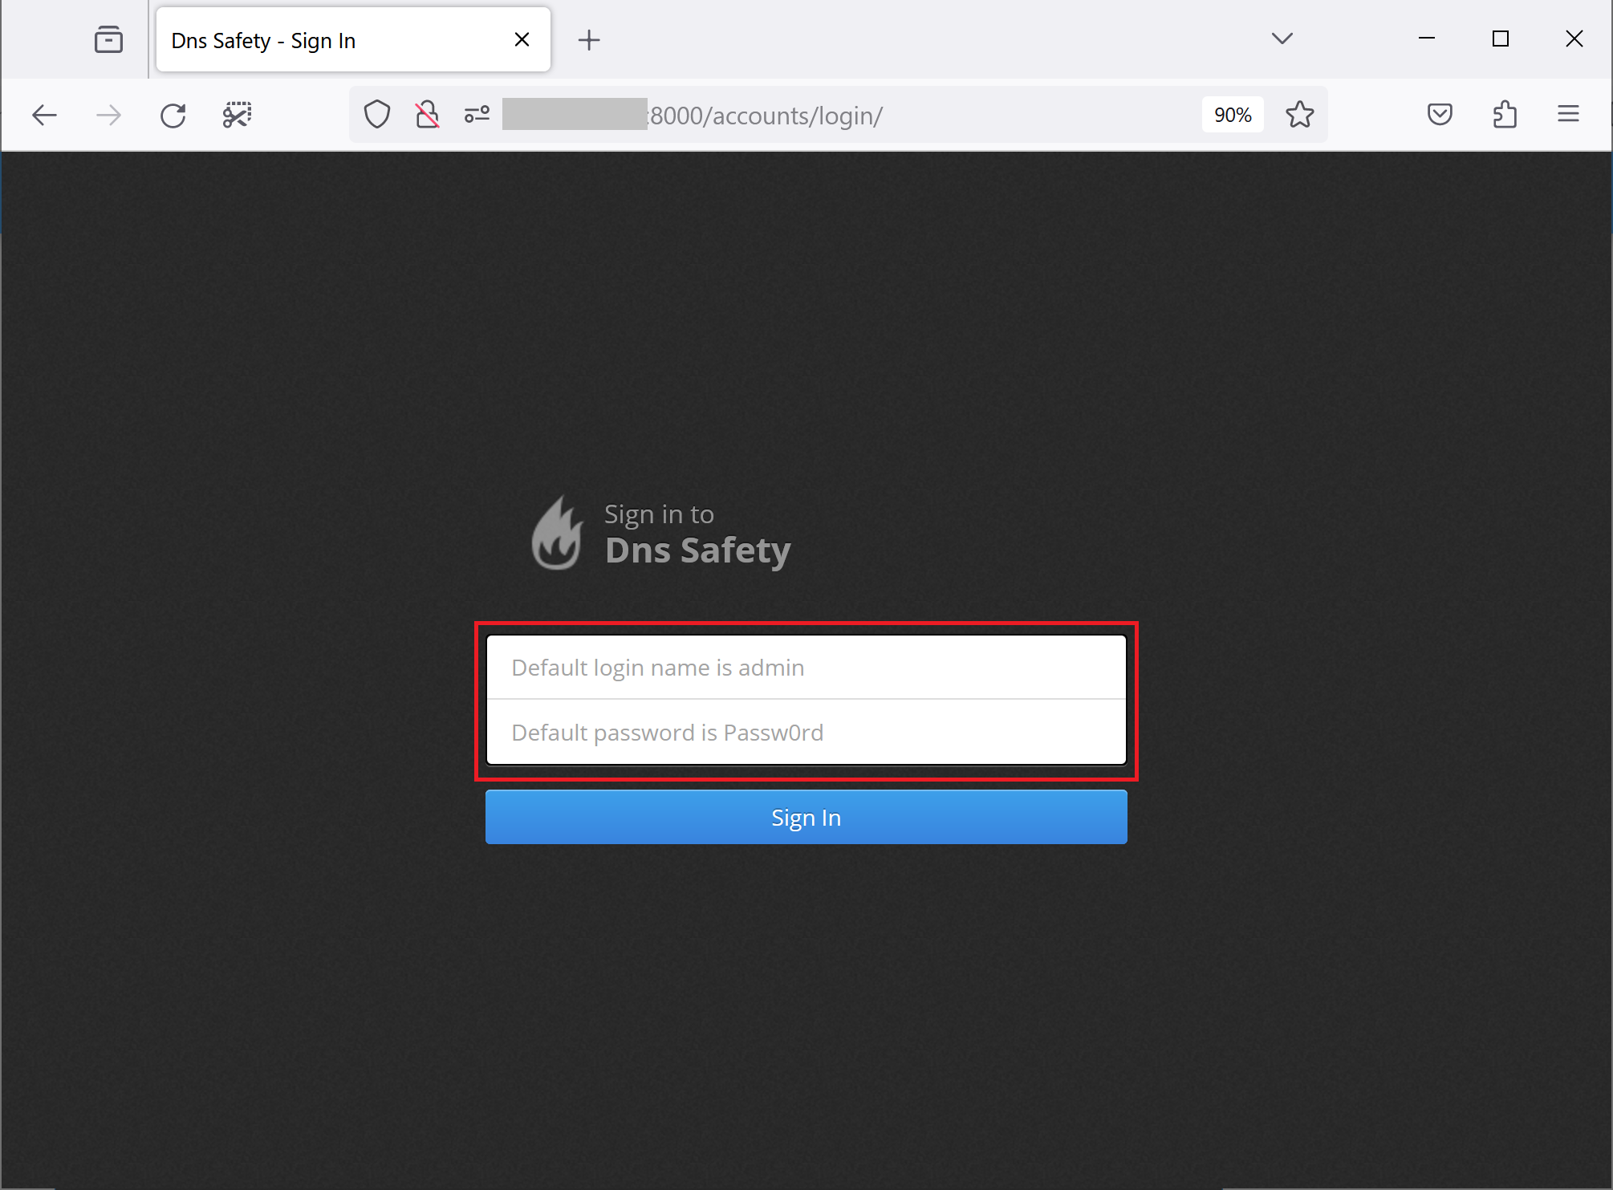Open the site permissions icon in address bar
The height and width of the screenshot is (1190, 1613).
tap(477, 115)
